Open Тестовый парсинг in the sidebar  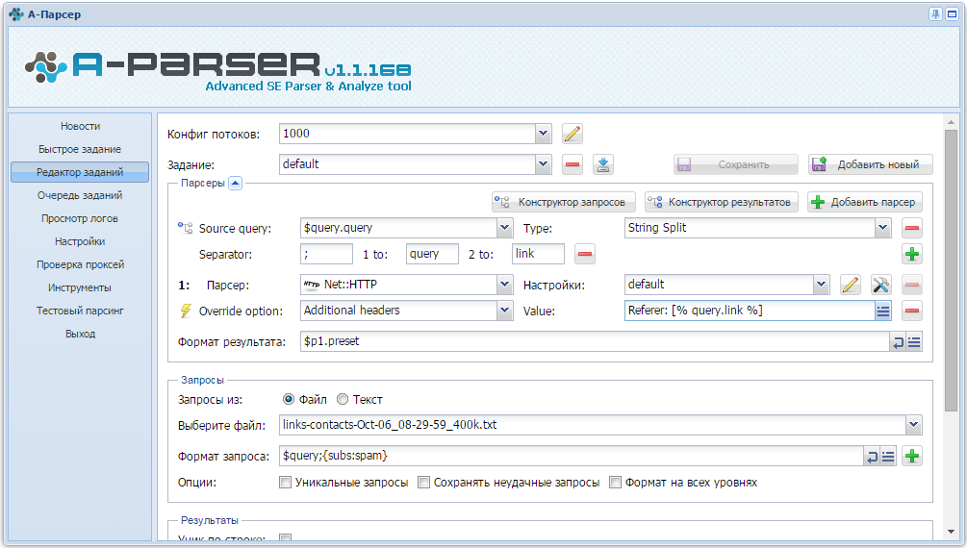(80, 311)
